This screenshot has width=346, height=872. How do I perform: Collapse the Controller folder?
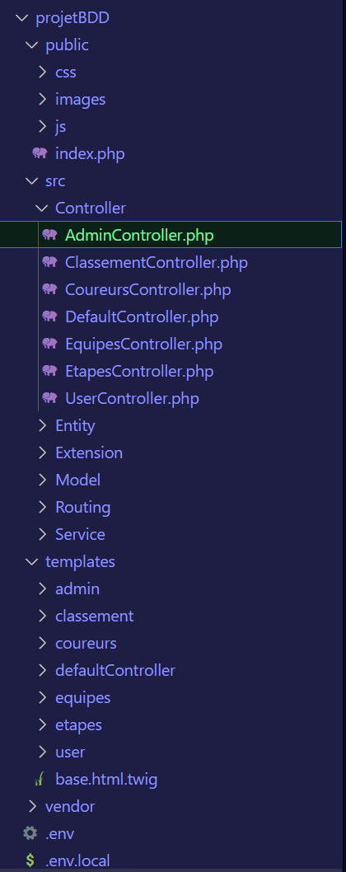[41, 208]
